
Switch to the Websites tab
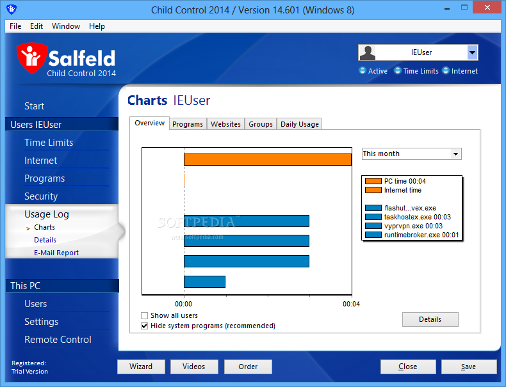225,124
